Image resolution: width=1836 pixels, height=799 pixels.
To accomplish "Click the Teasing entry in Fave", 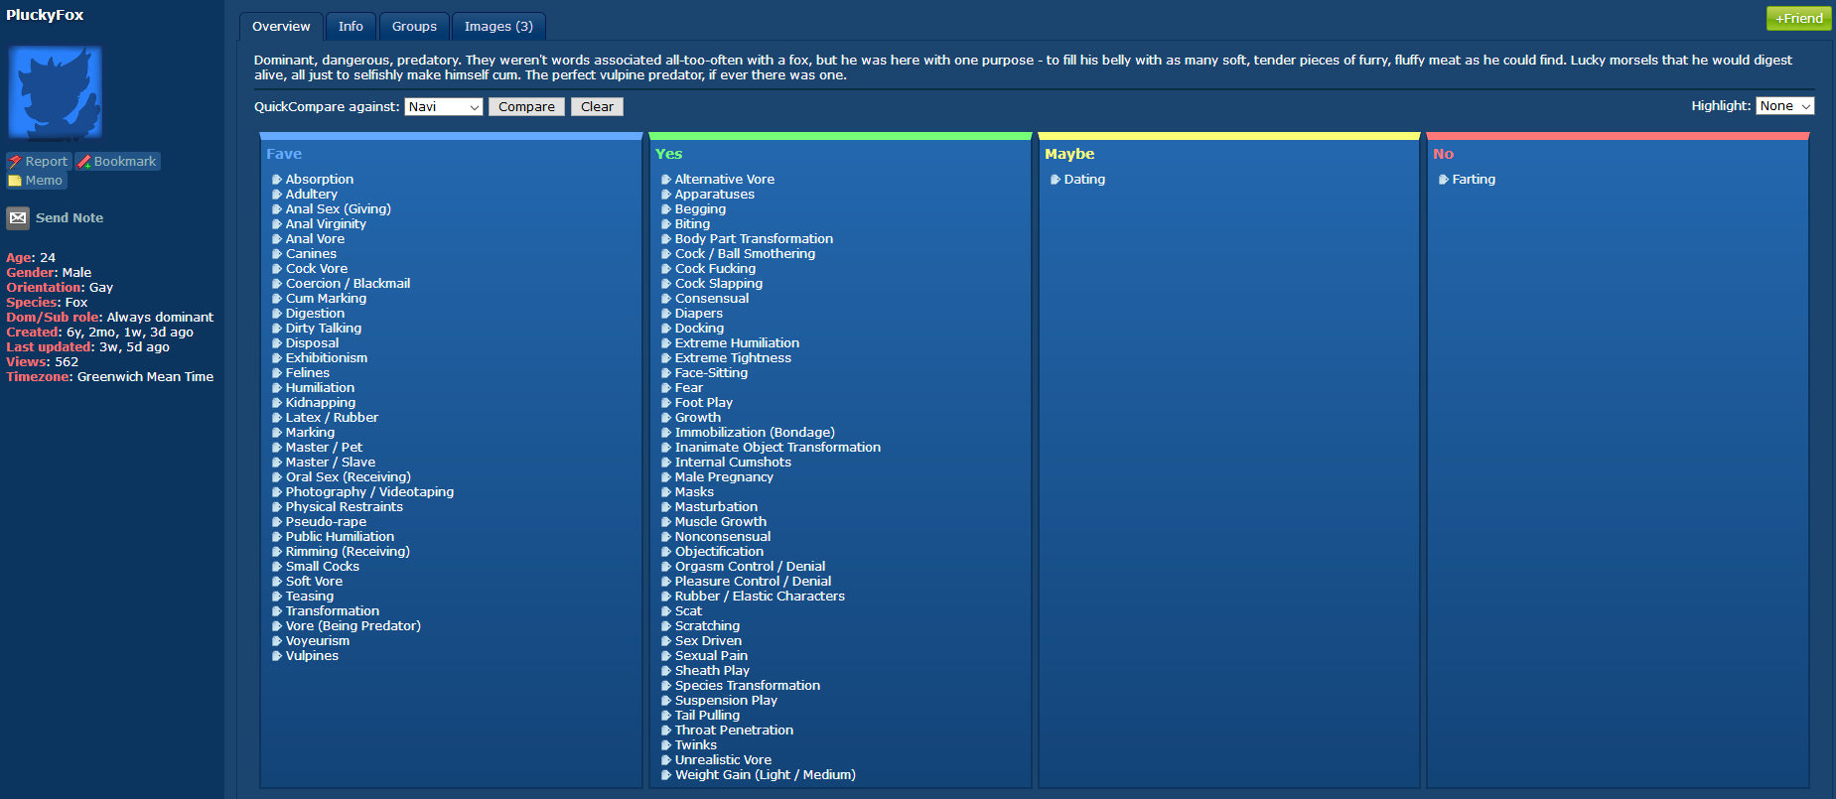I will pyautogui.click(x=310, y=597).
